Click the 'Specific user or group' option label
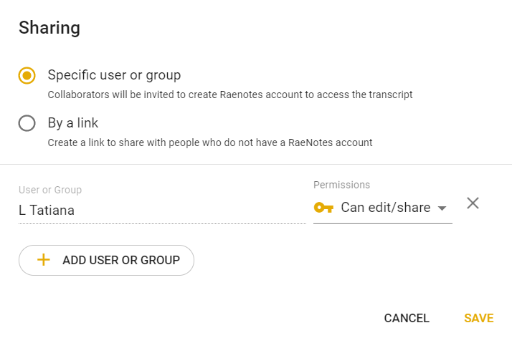Screen dimensions: 512x338 (114, 75)
